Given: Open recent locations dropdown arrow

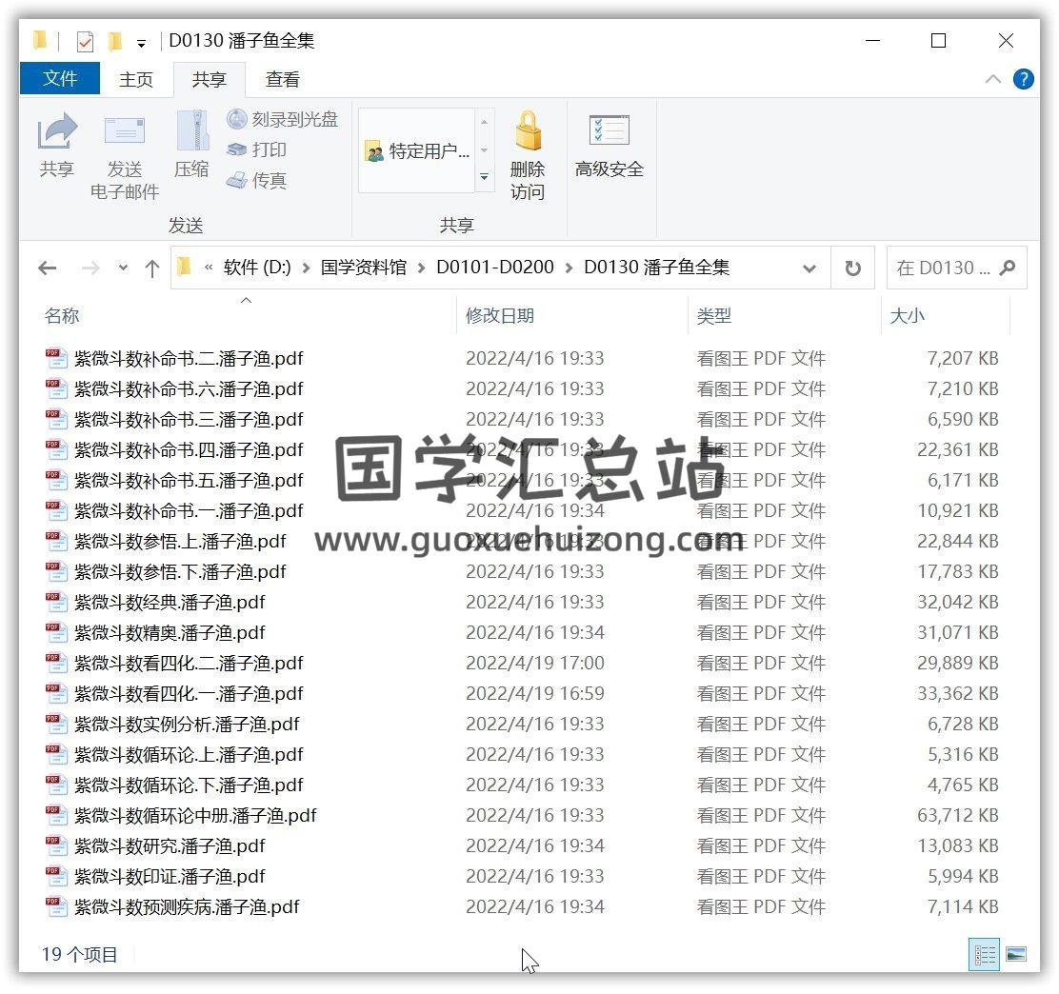Looking at the screenshot, I should [123, 268].
